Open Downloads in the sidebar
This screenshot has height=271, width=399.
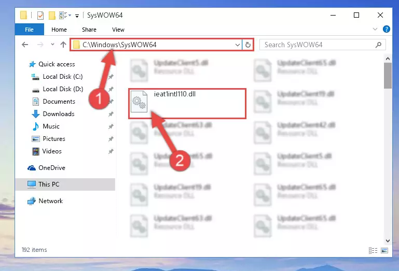pos(59,114)
